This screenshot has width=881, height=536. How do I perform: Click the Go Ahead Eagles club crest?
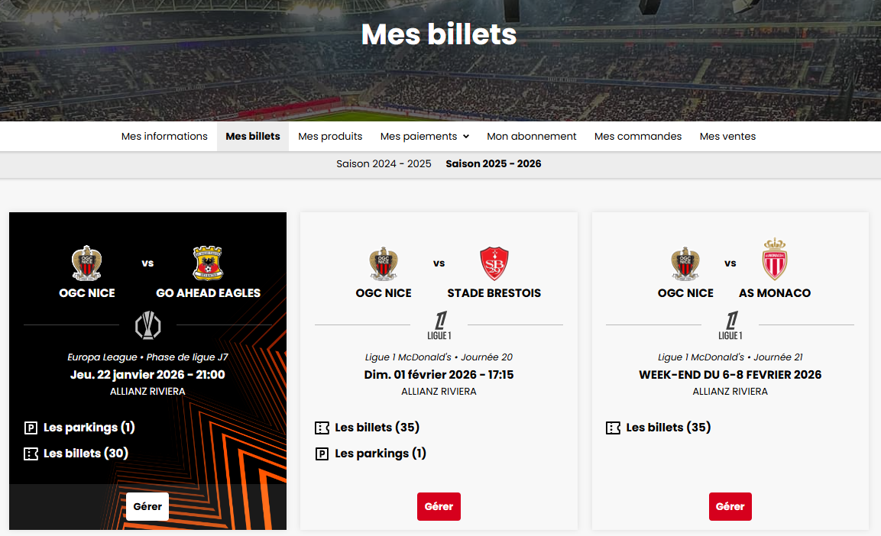coord(208,263)
